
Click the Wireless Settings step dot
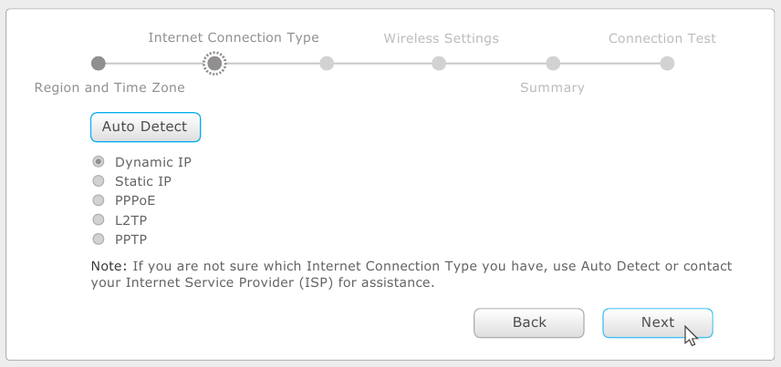(439, 63)
